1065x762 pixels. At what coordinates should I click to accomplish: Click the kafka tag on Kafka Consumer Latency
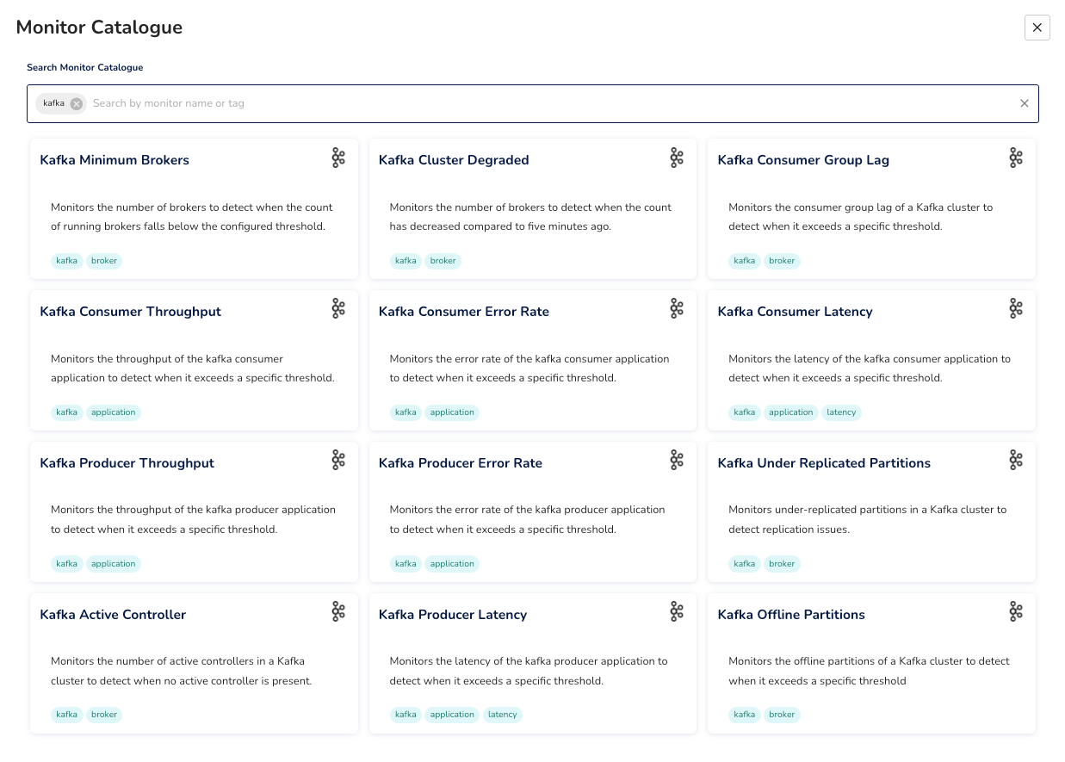tap(745, 412)
